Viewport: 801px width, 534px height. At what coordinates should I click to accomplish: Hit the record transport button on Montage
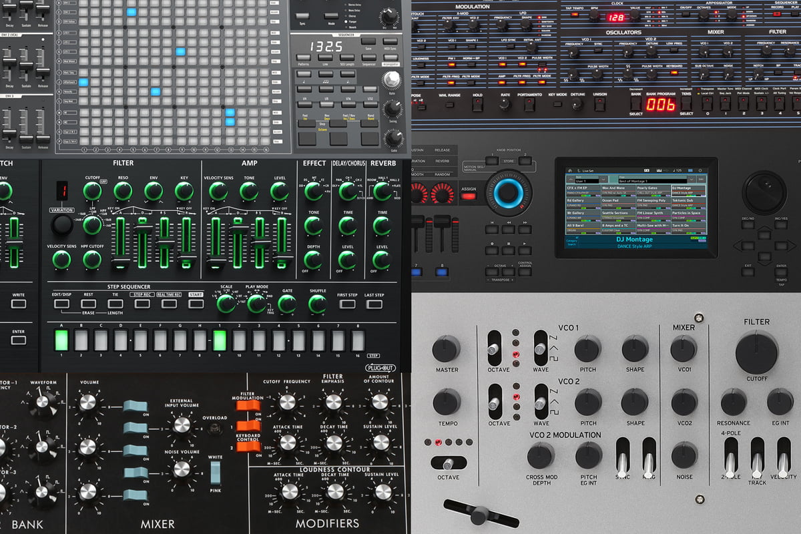[x=491, y=250]
